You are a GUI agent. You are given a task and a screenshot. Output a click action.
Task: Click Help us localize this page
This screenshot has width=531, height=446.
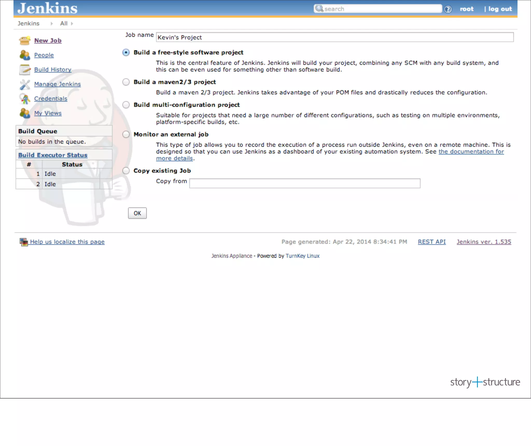point(67,242)
